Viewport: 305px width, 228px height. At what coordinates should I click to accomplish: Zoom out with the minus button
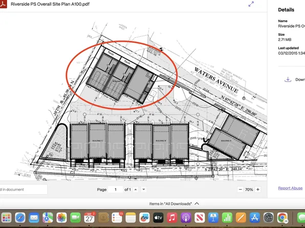(x=241, y=189)
